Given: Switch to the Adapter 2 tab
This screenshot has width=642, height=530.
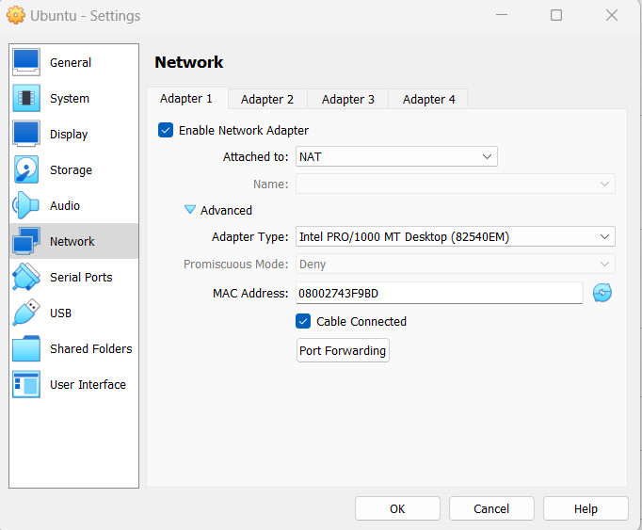Looking at the screenshot, I should [267, 99].
